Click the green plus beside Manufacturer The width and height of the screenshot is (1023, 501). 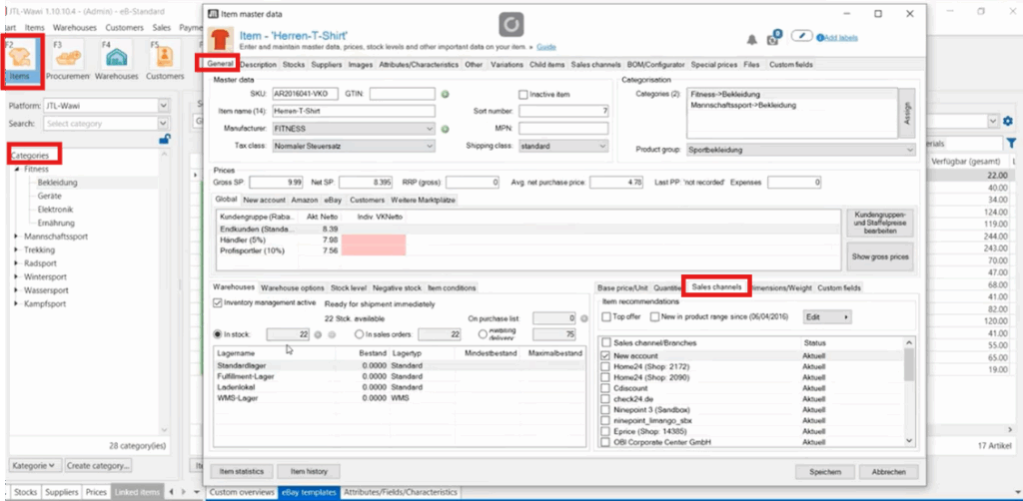(x=445, y=129)
